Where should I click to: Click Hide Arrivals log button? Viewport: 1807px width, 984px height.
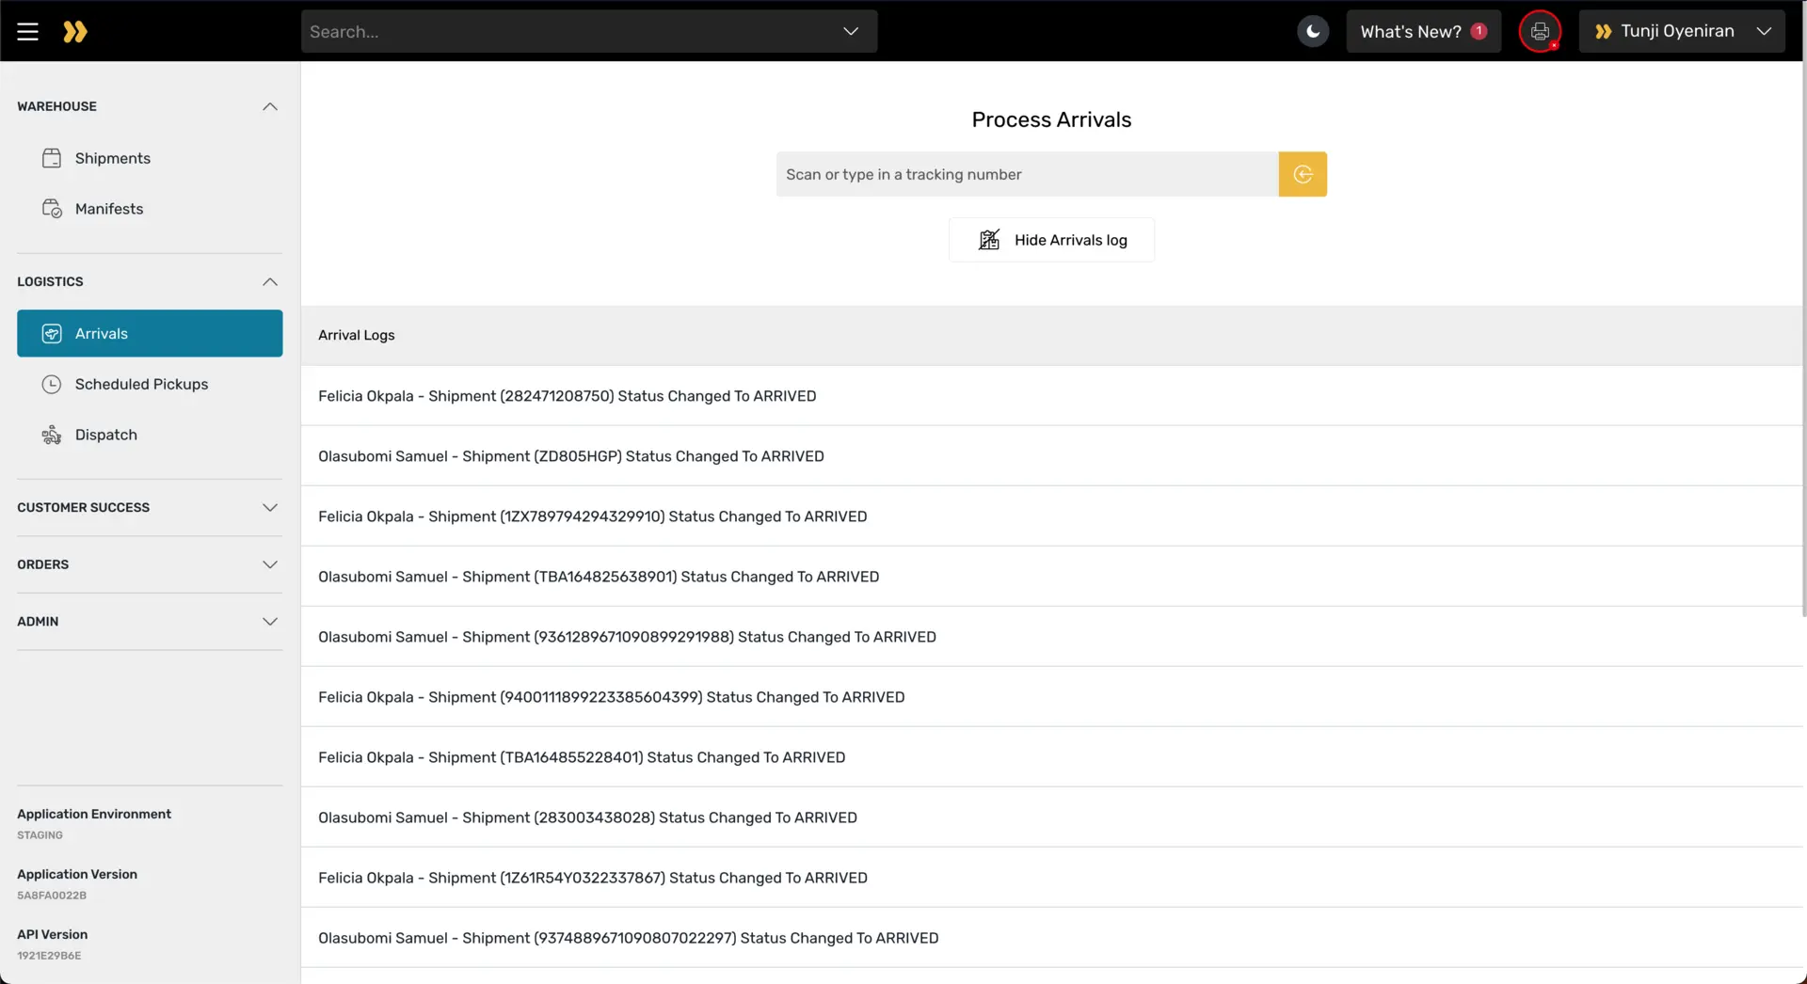[1051, 240]
